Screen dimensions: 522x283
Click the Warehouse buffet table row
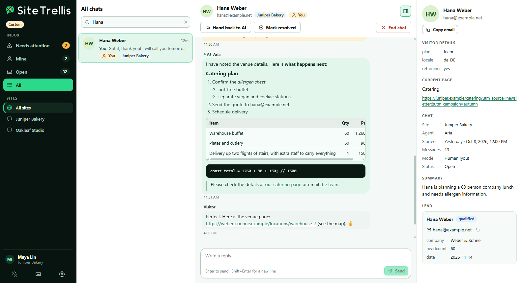286,133
